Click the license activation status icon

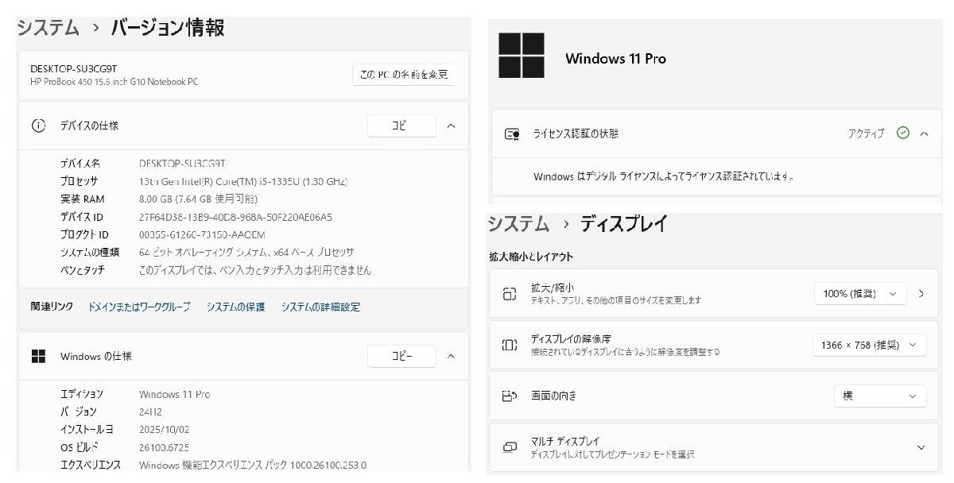tap(512, 133)
